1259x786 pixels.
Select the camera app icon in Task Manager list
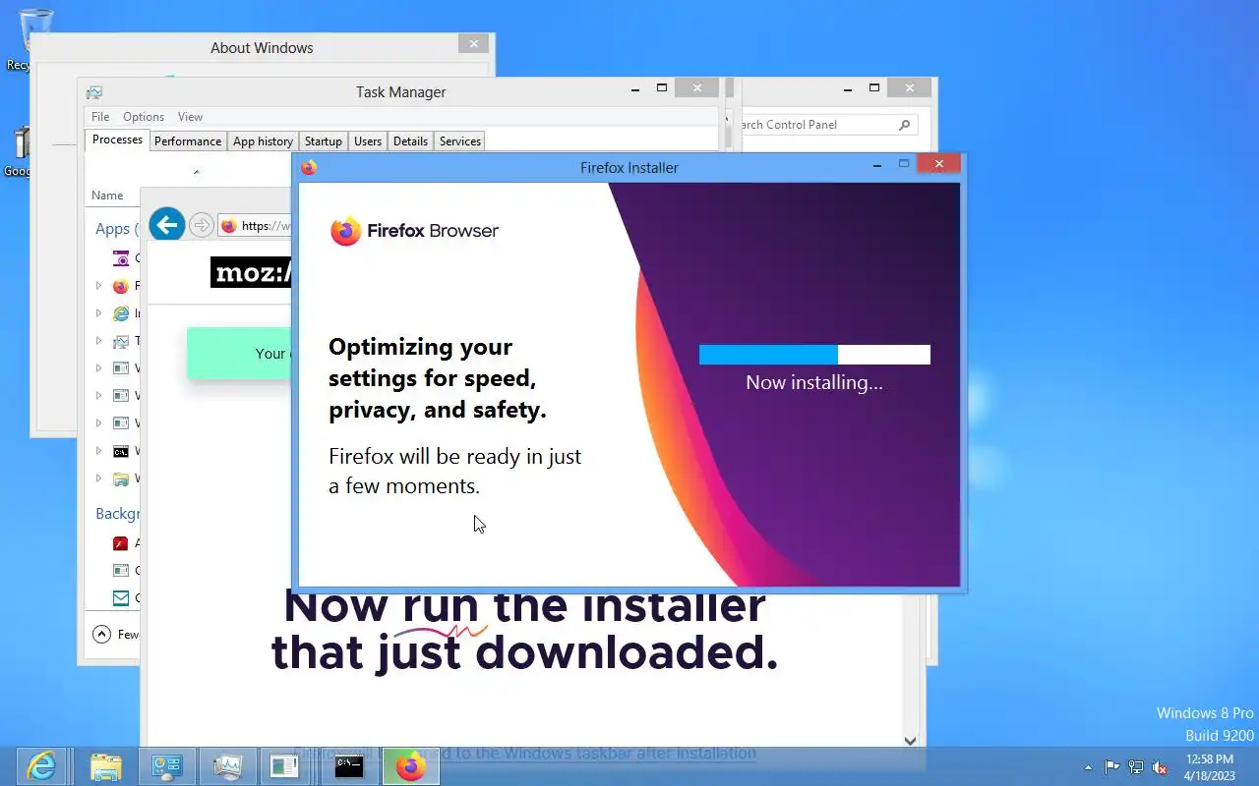[120, 258]
